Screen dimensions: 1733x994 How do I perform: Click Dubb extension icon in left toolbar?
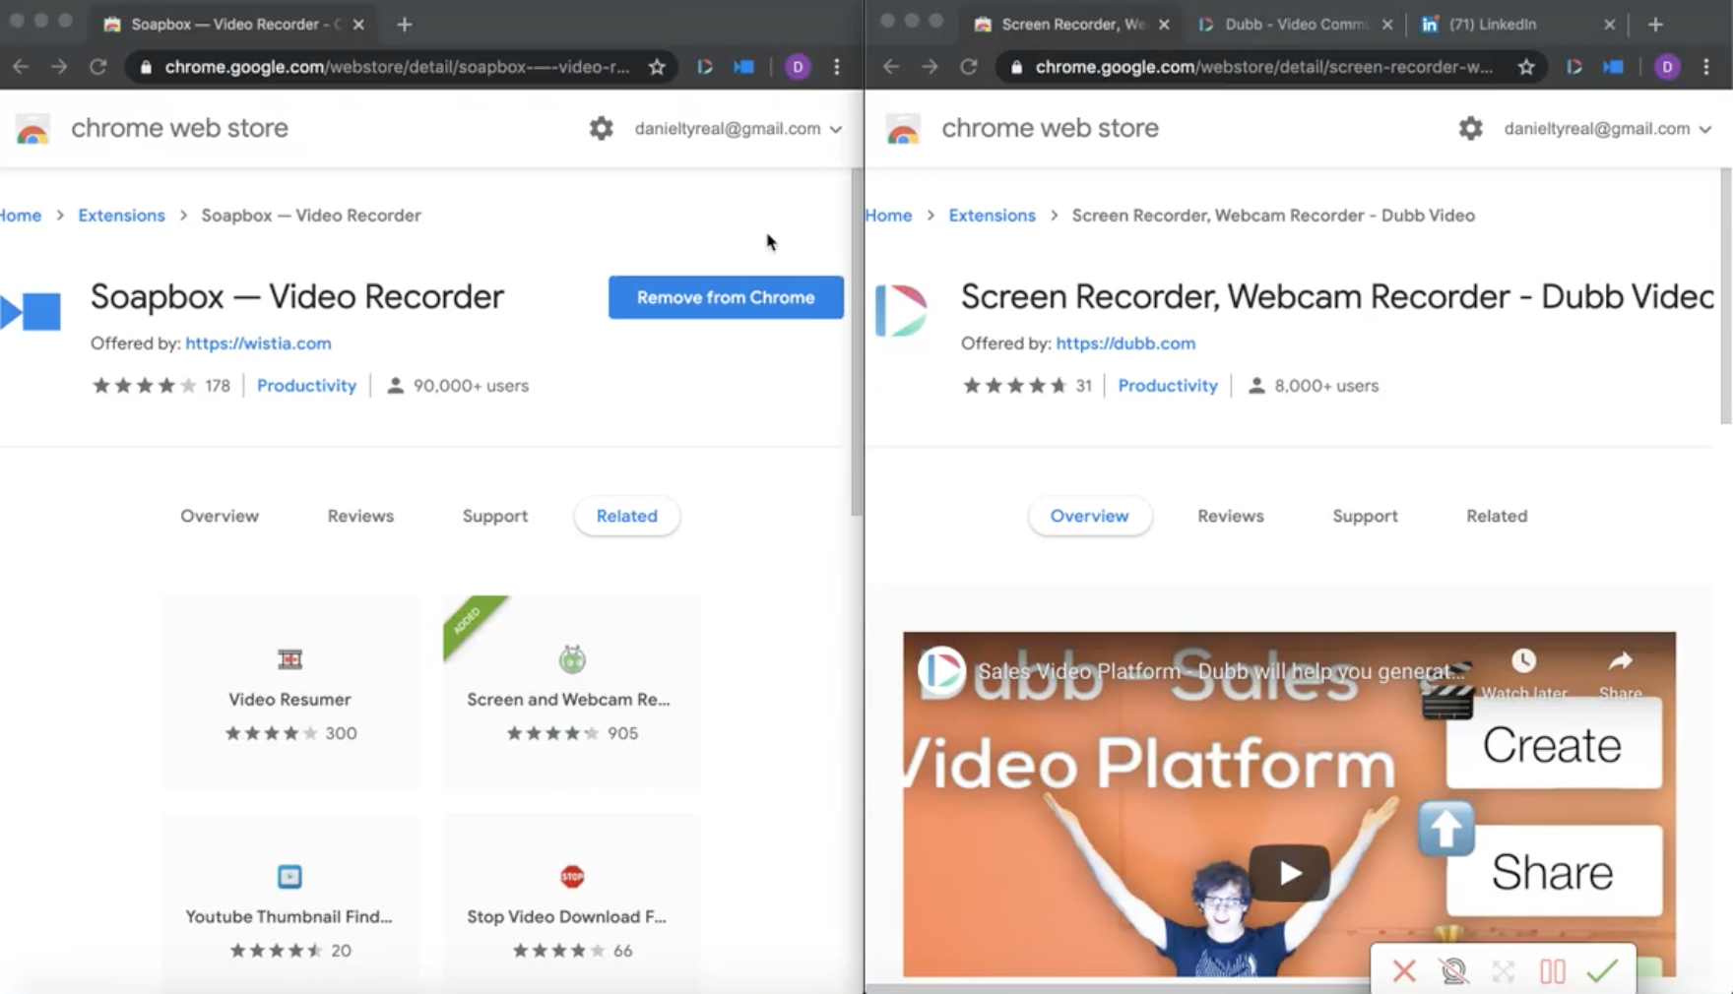(705, 67)
